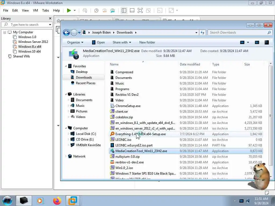This screenshot has width=275, height=206.
Task: Toggle Unity mode icon in VMware toolbar
Action: pos(148,10)
